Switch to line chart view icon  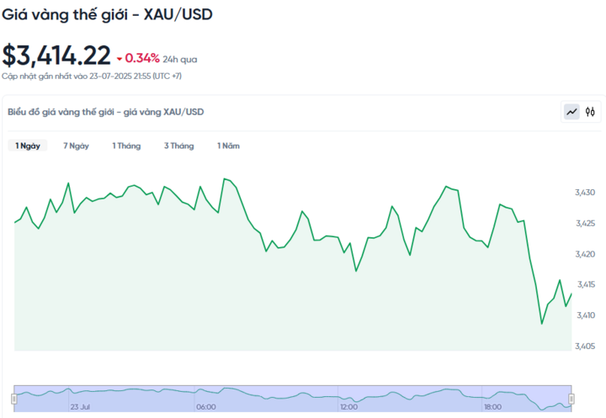[571, 111]
